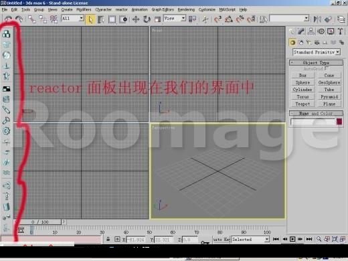This screenshot has height=261, width=348.
Task: Open the Selection Filter 'All' dropdown
Action: point(73,18)
